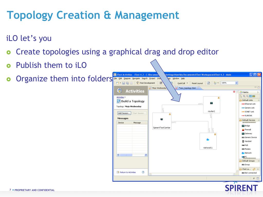This screenshot has height=197, width=263.
Task: Select the SONET Link palette tool
Action: coord(248,112)
